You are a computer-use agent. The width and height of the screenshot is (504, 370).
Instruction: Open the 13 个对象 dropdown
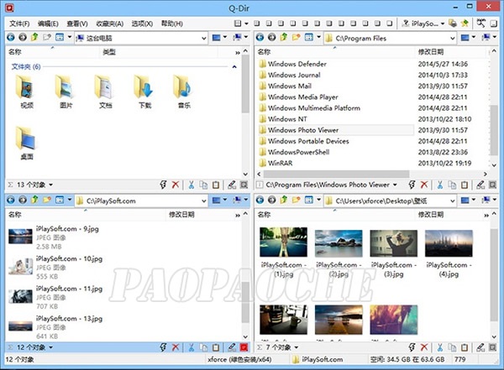[50, 185]
